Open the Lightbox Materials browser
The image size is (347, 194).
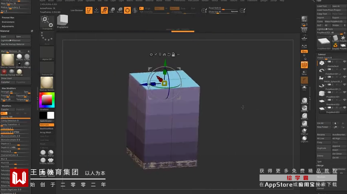pyautogui.click(x=15, y=41)
